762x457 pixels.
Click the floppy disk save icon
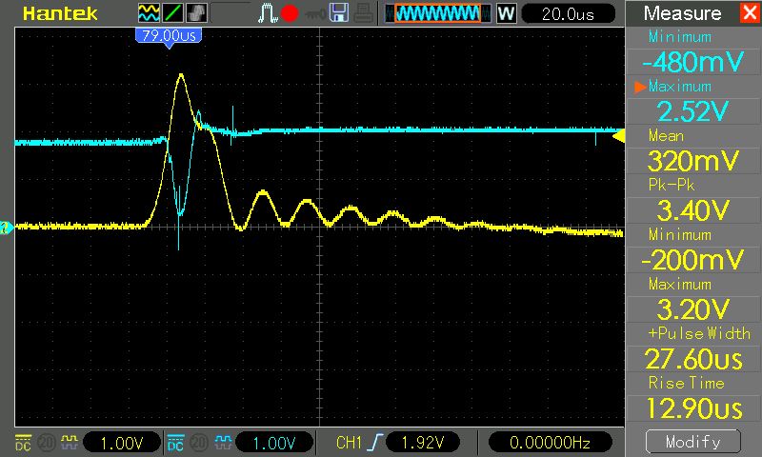pyautogui.click(x=338, y=13)
